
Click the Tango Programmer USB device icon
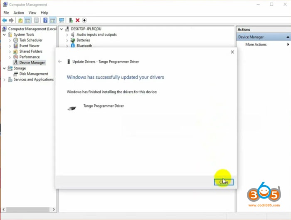tap(72, 108)
